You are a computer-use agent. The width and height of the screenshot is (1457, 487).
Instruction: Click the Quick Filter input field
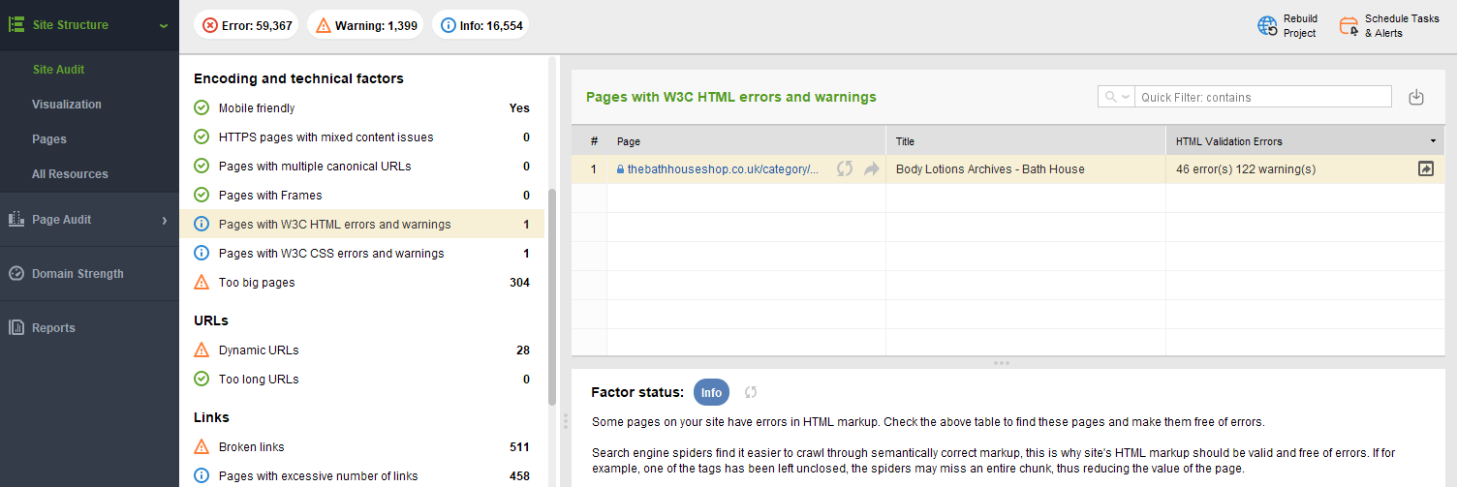1263,97
